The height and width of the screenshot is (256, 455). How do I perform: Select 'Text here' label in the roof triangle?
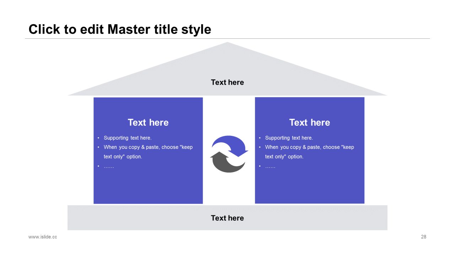227,82
